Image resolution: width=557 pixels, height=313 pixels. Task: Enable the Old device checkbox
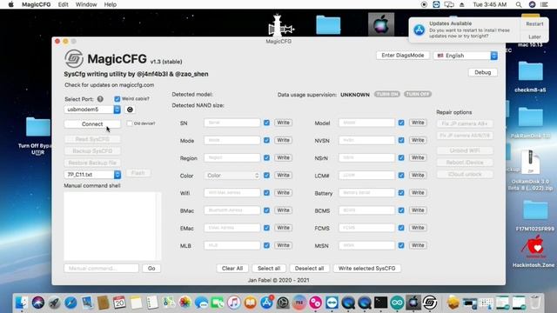[x=130, y=123]
